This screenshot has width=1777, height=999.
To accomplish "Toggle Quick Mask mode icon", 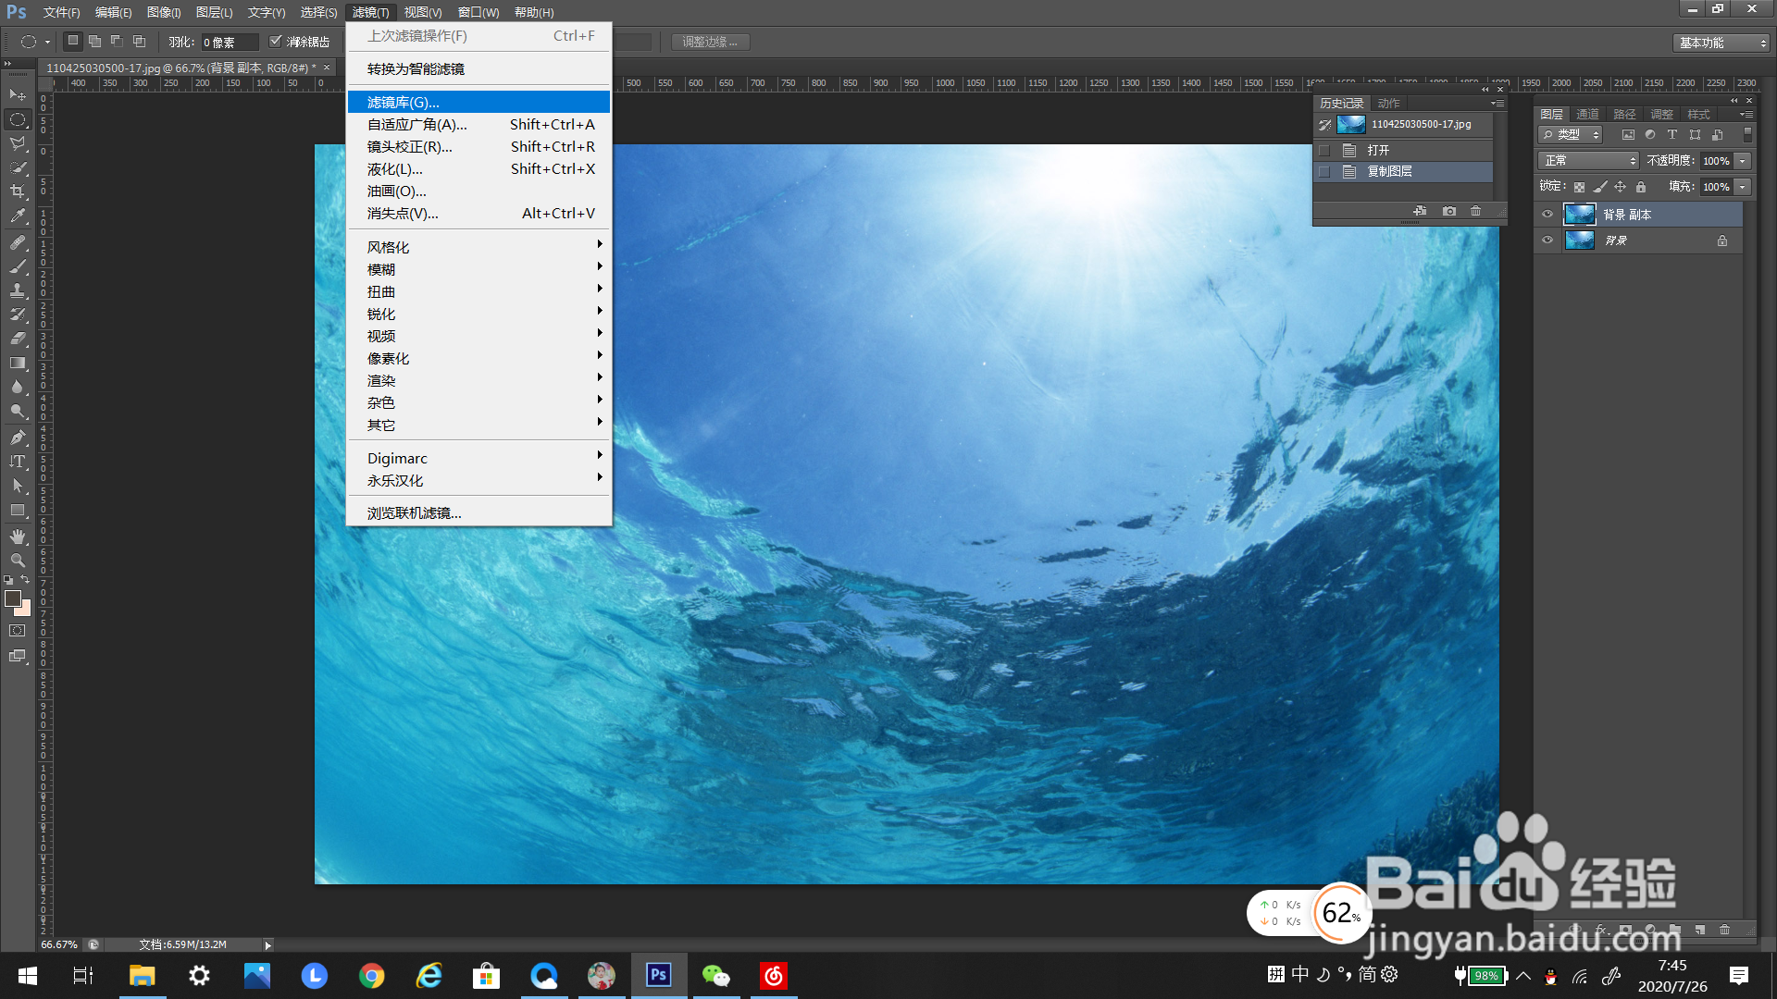I will (x=18, y=631).
